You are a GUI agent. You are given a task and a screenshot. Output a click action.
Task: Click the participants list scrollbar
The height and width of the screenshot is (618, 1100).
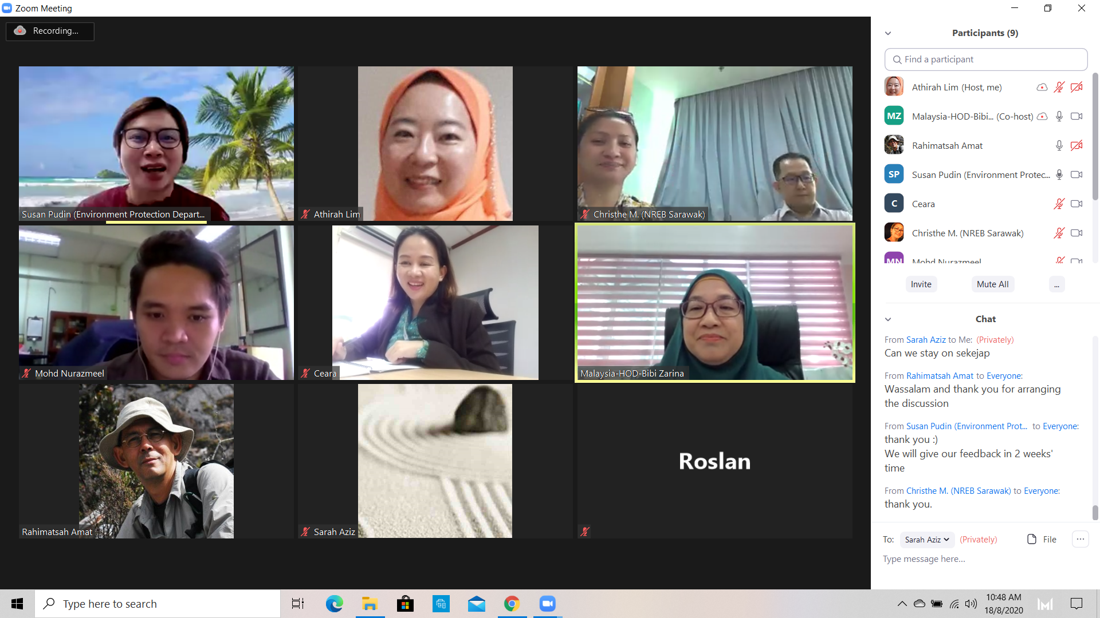point(1095,136)
